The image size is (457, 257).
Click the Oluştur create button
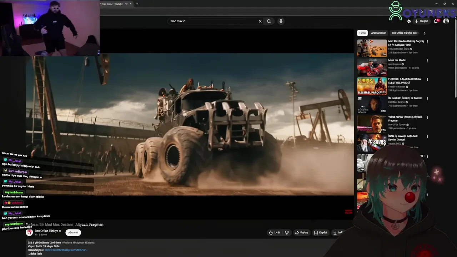pyautogui.click(x=421, y=21)
